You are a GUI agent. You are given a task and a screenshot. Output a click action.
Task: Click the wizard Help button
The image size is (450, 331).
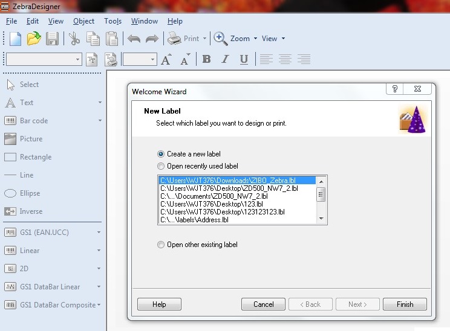point(159,304)
